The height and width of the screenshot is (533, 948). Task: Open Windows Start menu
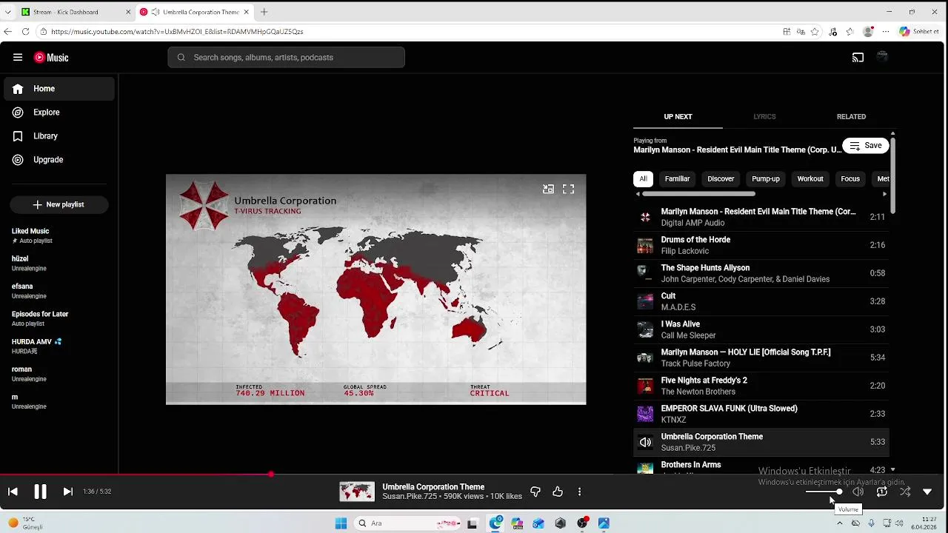coord(341,523)
